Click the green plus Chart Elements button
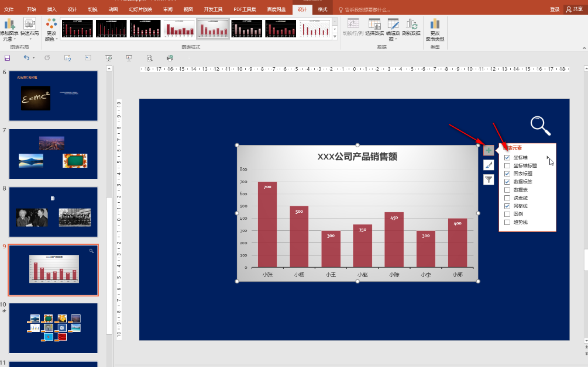This screenshot has width=588, height=367. [x=489, y=151]
